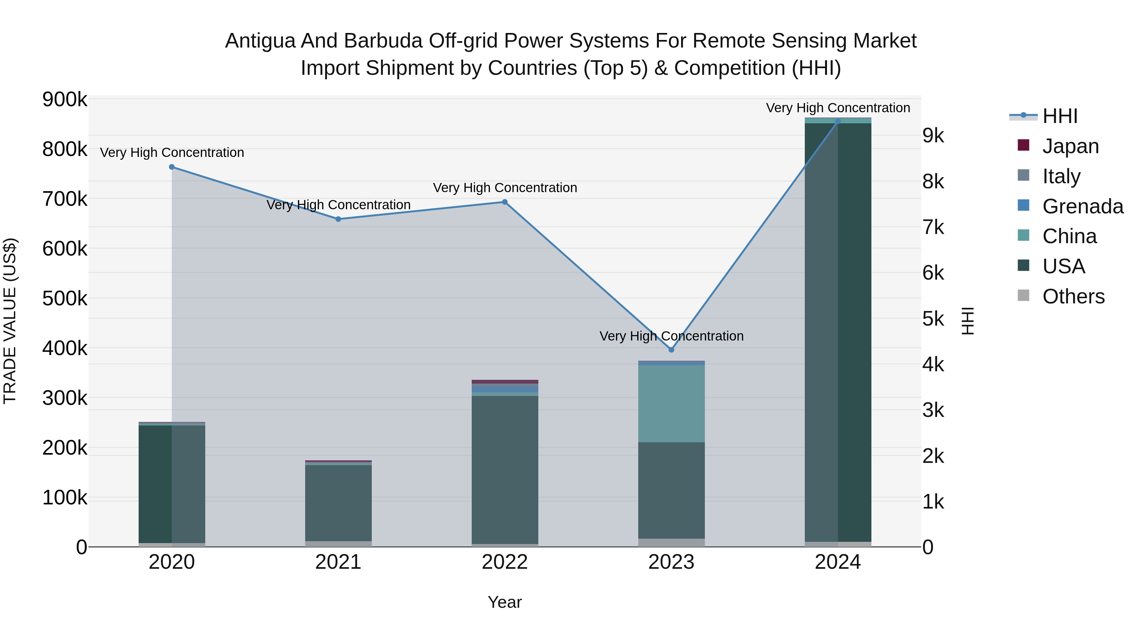Viewport: 1142px width, 642px height.
Task: Toggle the Japan legend entry
Action: (1058, 146)
